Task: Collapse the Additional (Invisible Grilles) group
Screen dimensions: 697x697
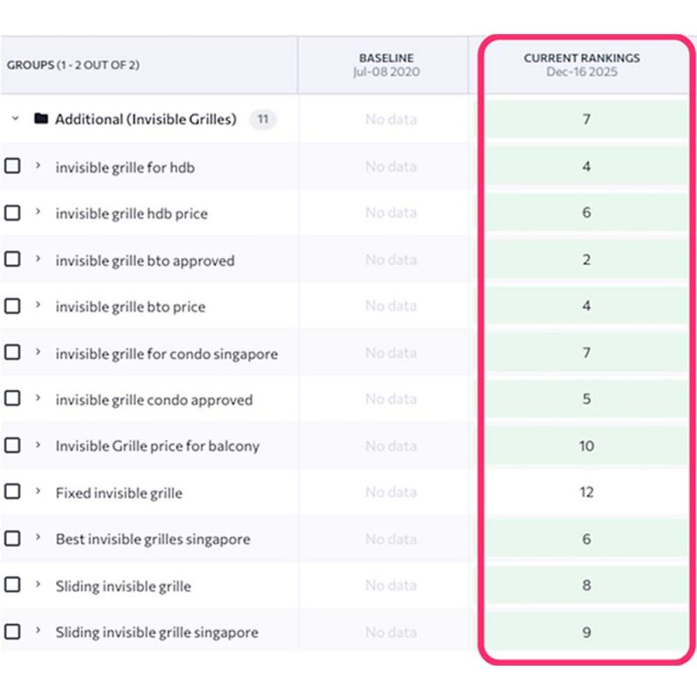Action: (x=15, y=119)
